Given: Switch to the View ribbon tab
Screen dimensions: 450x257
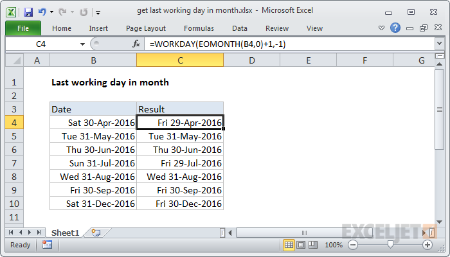Looking at the screenshot, I should 314,28.
